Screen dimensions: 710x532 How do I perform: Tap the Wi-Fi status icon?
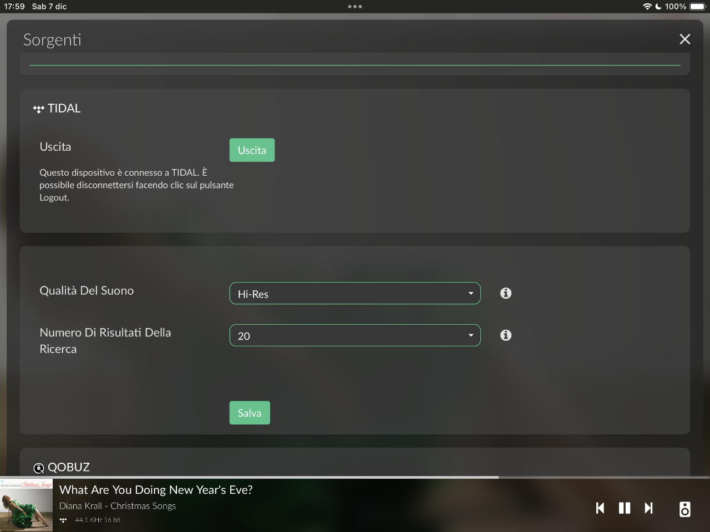[647, 7]
